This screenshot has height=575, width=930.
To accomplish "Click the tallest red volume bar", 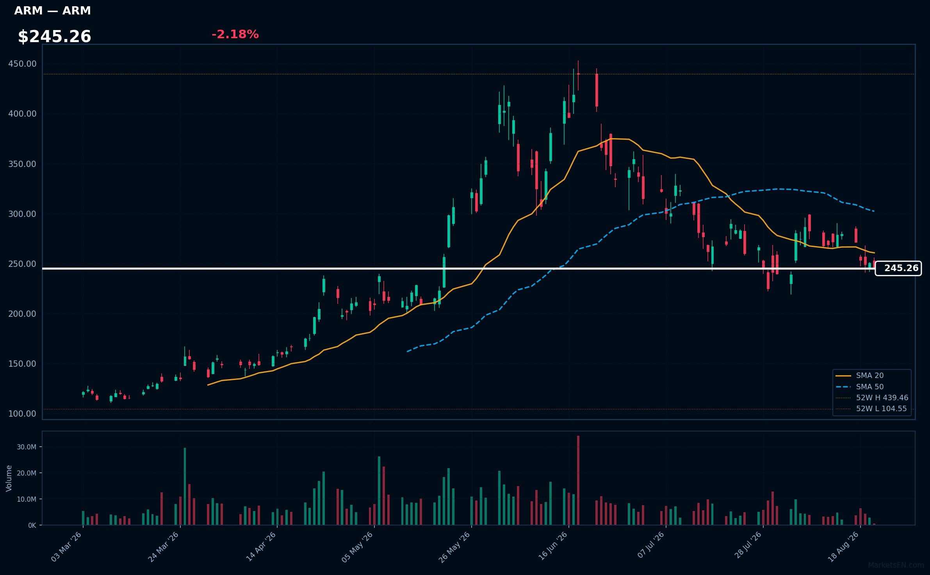I will click(x=578, y=480).
